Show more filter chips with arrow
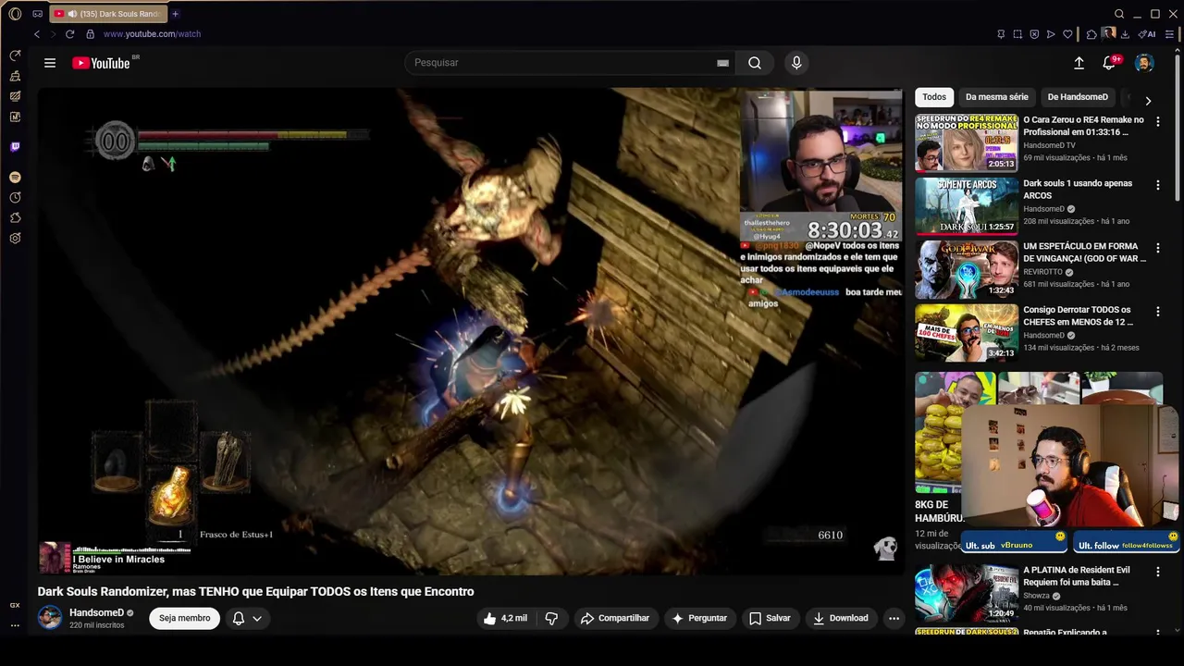1184x666 pixels. [x=1148, y=100]
